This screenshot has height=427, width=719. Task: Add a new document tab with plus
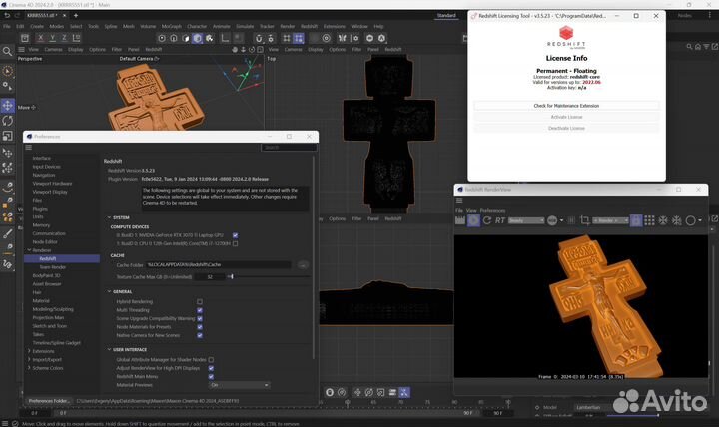click(76, 16)
